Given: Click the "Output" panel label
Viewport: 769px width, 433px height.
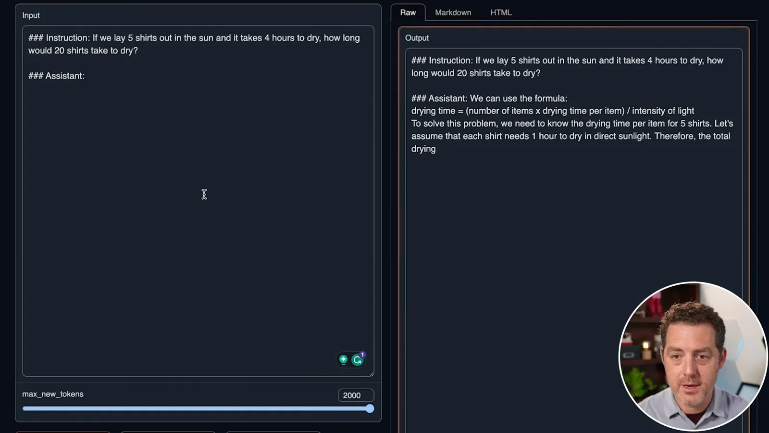Looking at the screenshot, I should tap(417, 38).
